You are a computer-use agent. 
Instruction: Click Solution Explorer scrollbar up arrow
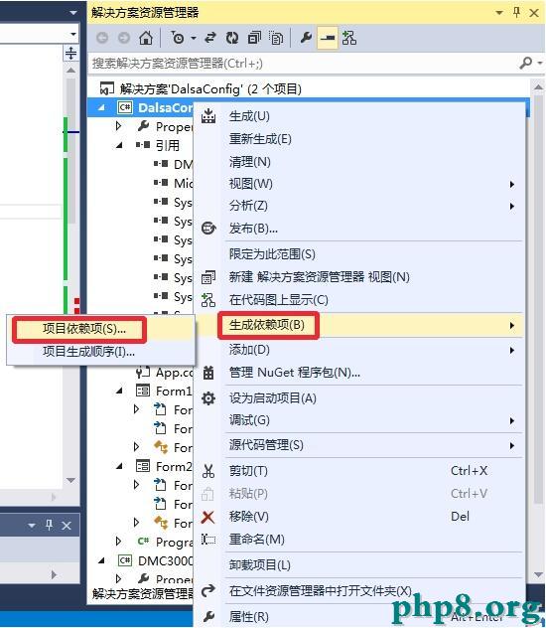(x=538, y=86)
